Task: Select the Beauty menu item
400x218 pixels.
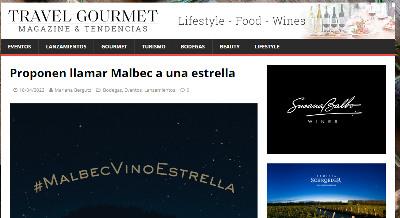Action: (230, 47)
